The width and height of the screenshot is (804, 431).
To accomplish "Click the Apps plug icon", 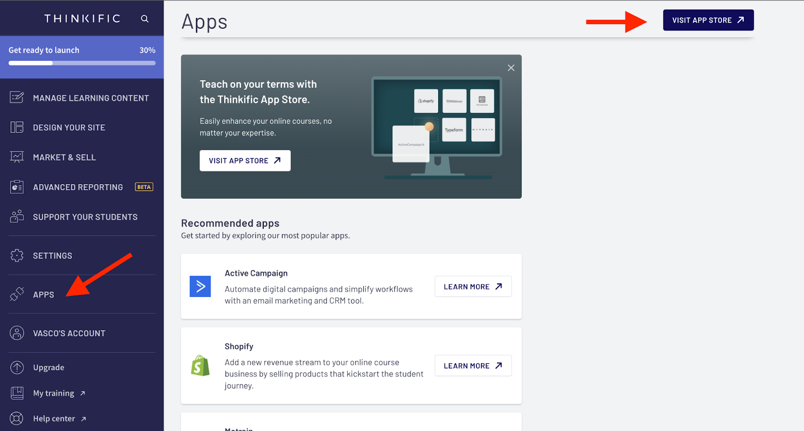I will (17, 294).
